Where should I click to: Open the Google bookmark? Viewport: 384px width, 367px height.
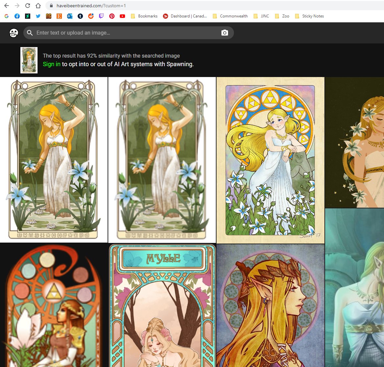pos(7,16)
